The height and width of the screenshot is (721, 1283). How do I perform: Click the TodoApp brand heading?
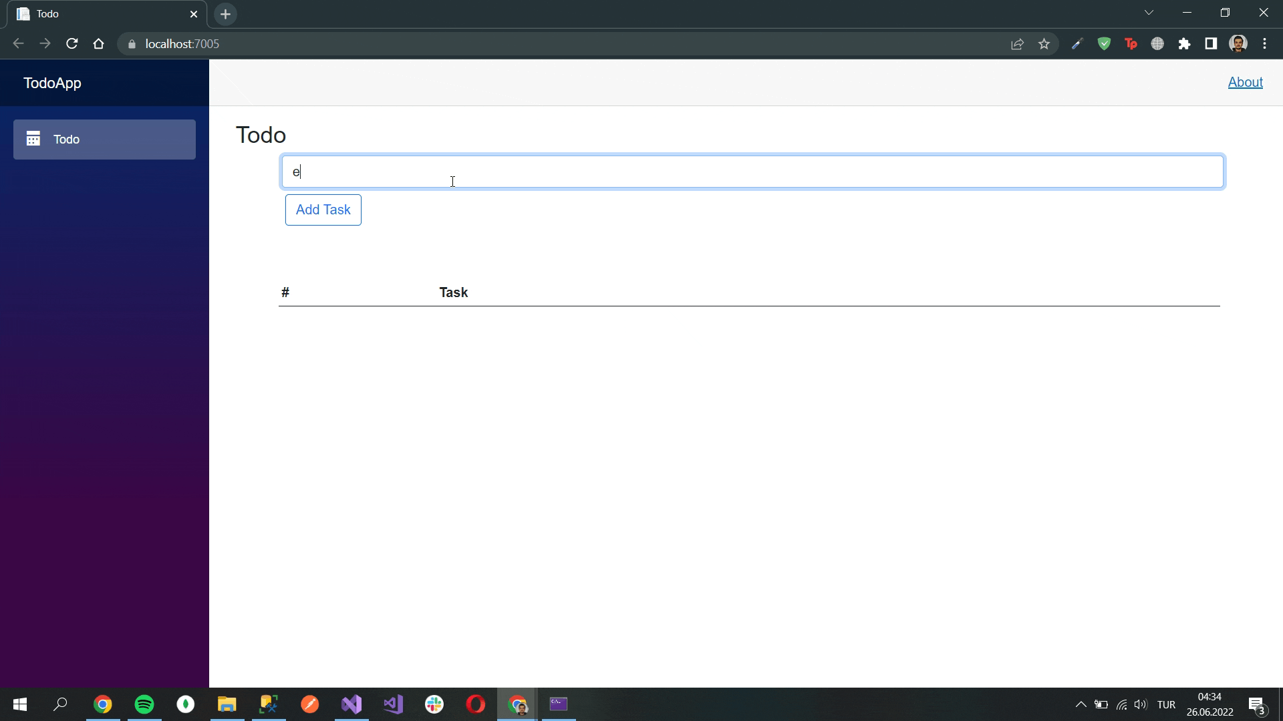[x=52, y=82]
